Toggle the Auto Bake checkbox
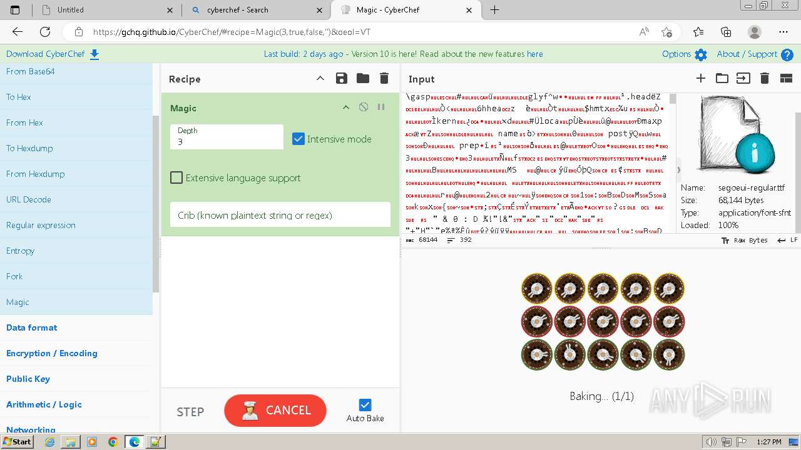The image size is (801, 450). click(x=365, y=405)
